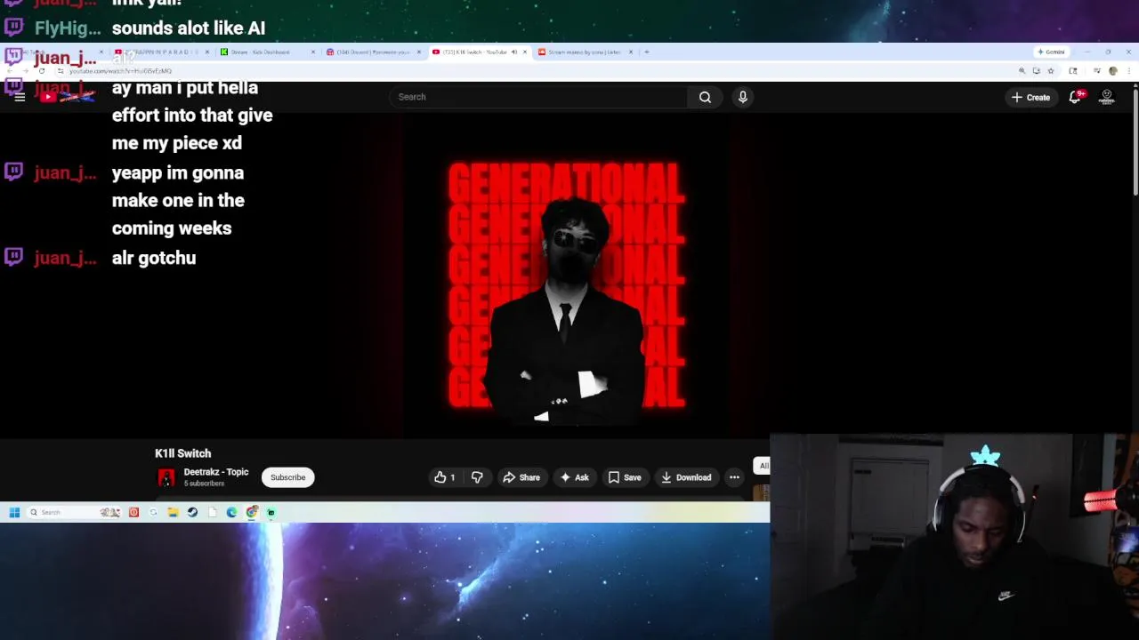Image resolution: width=1139 pixels, height=640 pixels.
Task: Click the 5 subscribers text
Action: point(204,484)
